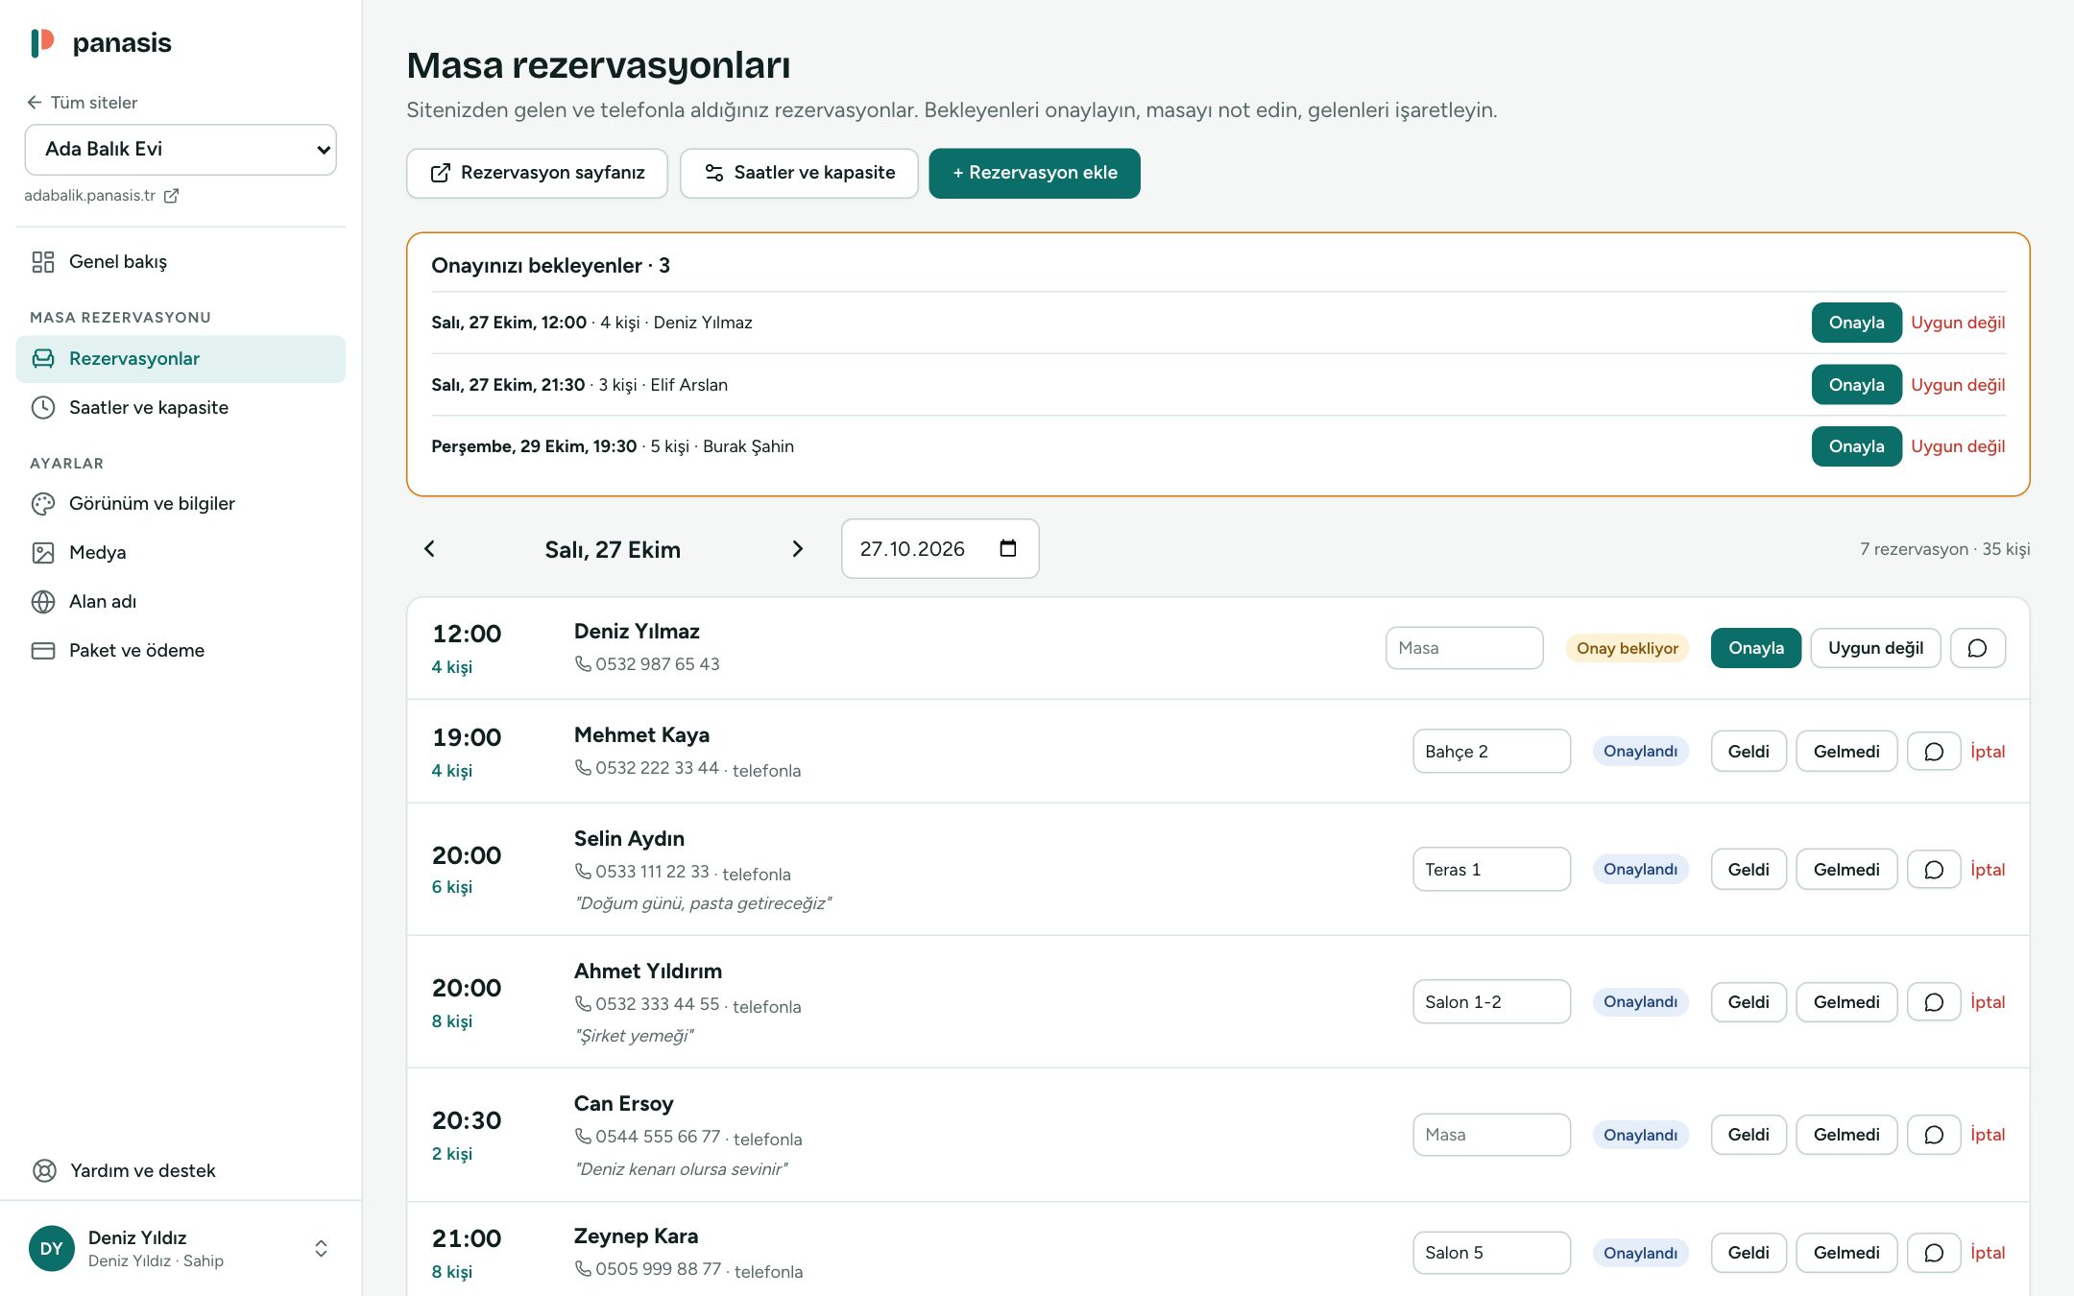Open Görünüm ve bilgiler settings
The height and width of the screenshot is (1296, 2074).
tap(181, 504)
